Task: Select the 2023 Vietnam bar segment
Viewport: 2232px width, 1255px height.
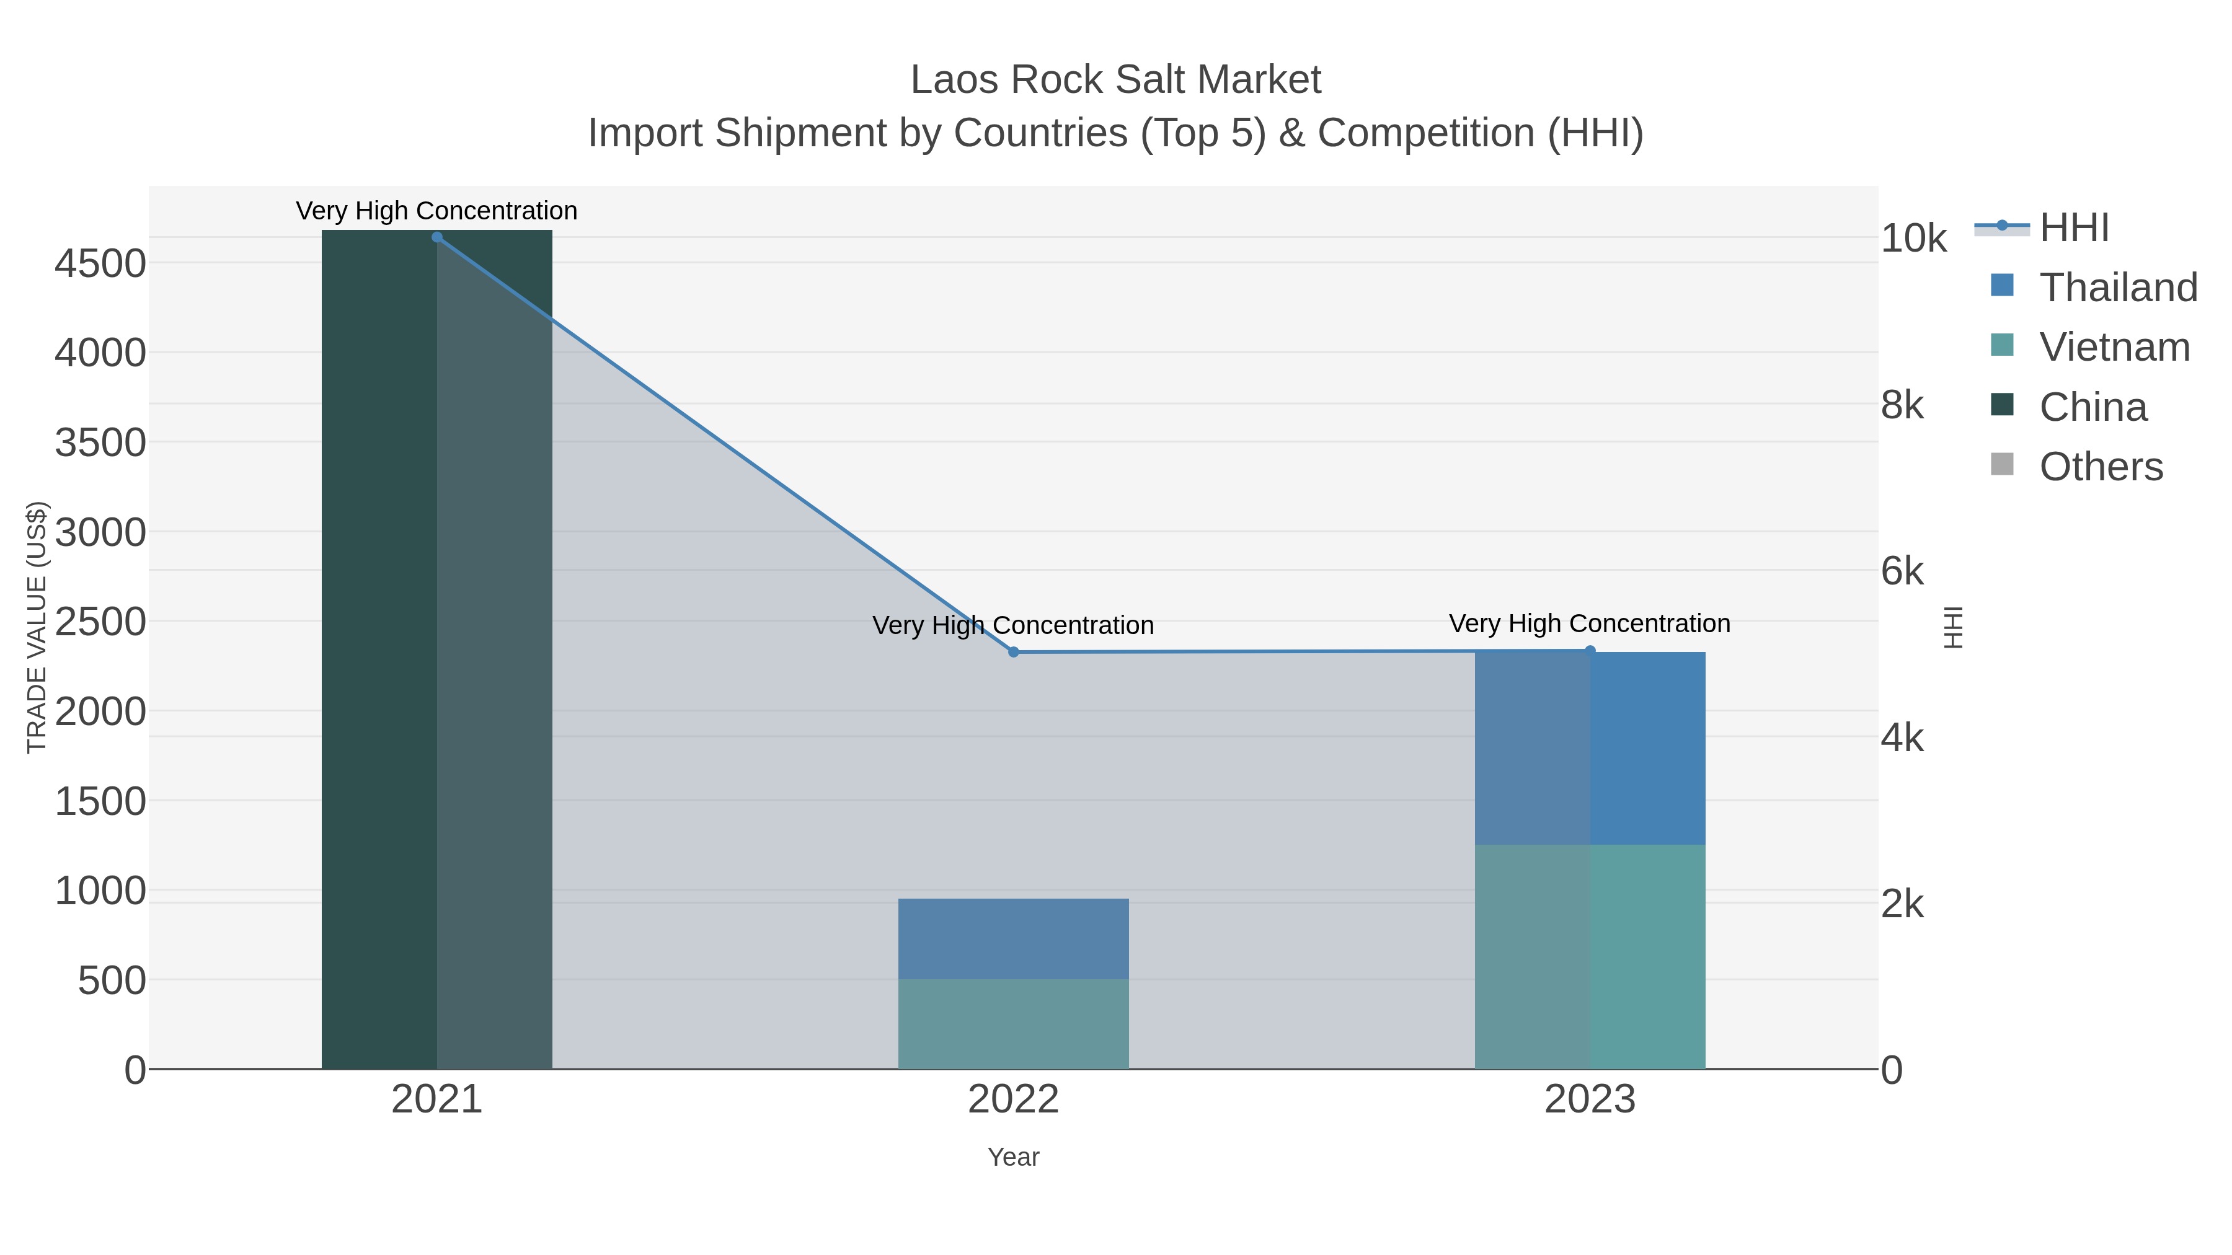Action: [x=1590, y=957]
